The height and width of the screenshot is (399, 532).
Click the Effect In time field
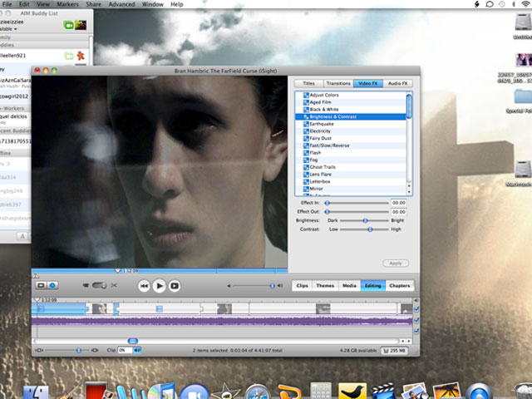click(x=399, y=203)
